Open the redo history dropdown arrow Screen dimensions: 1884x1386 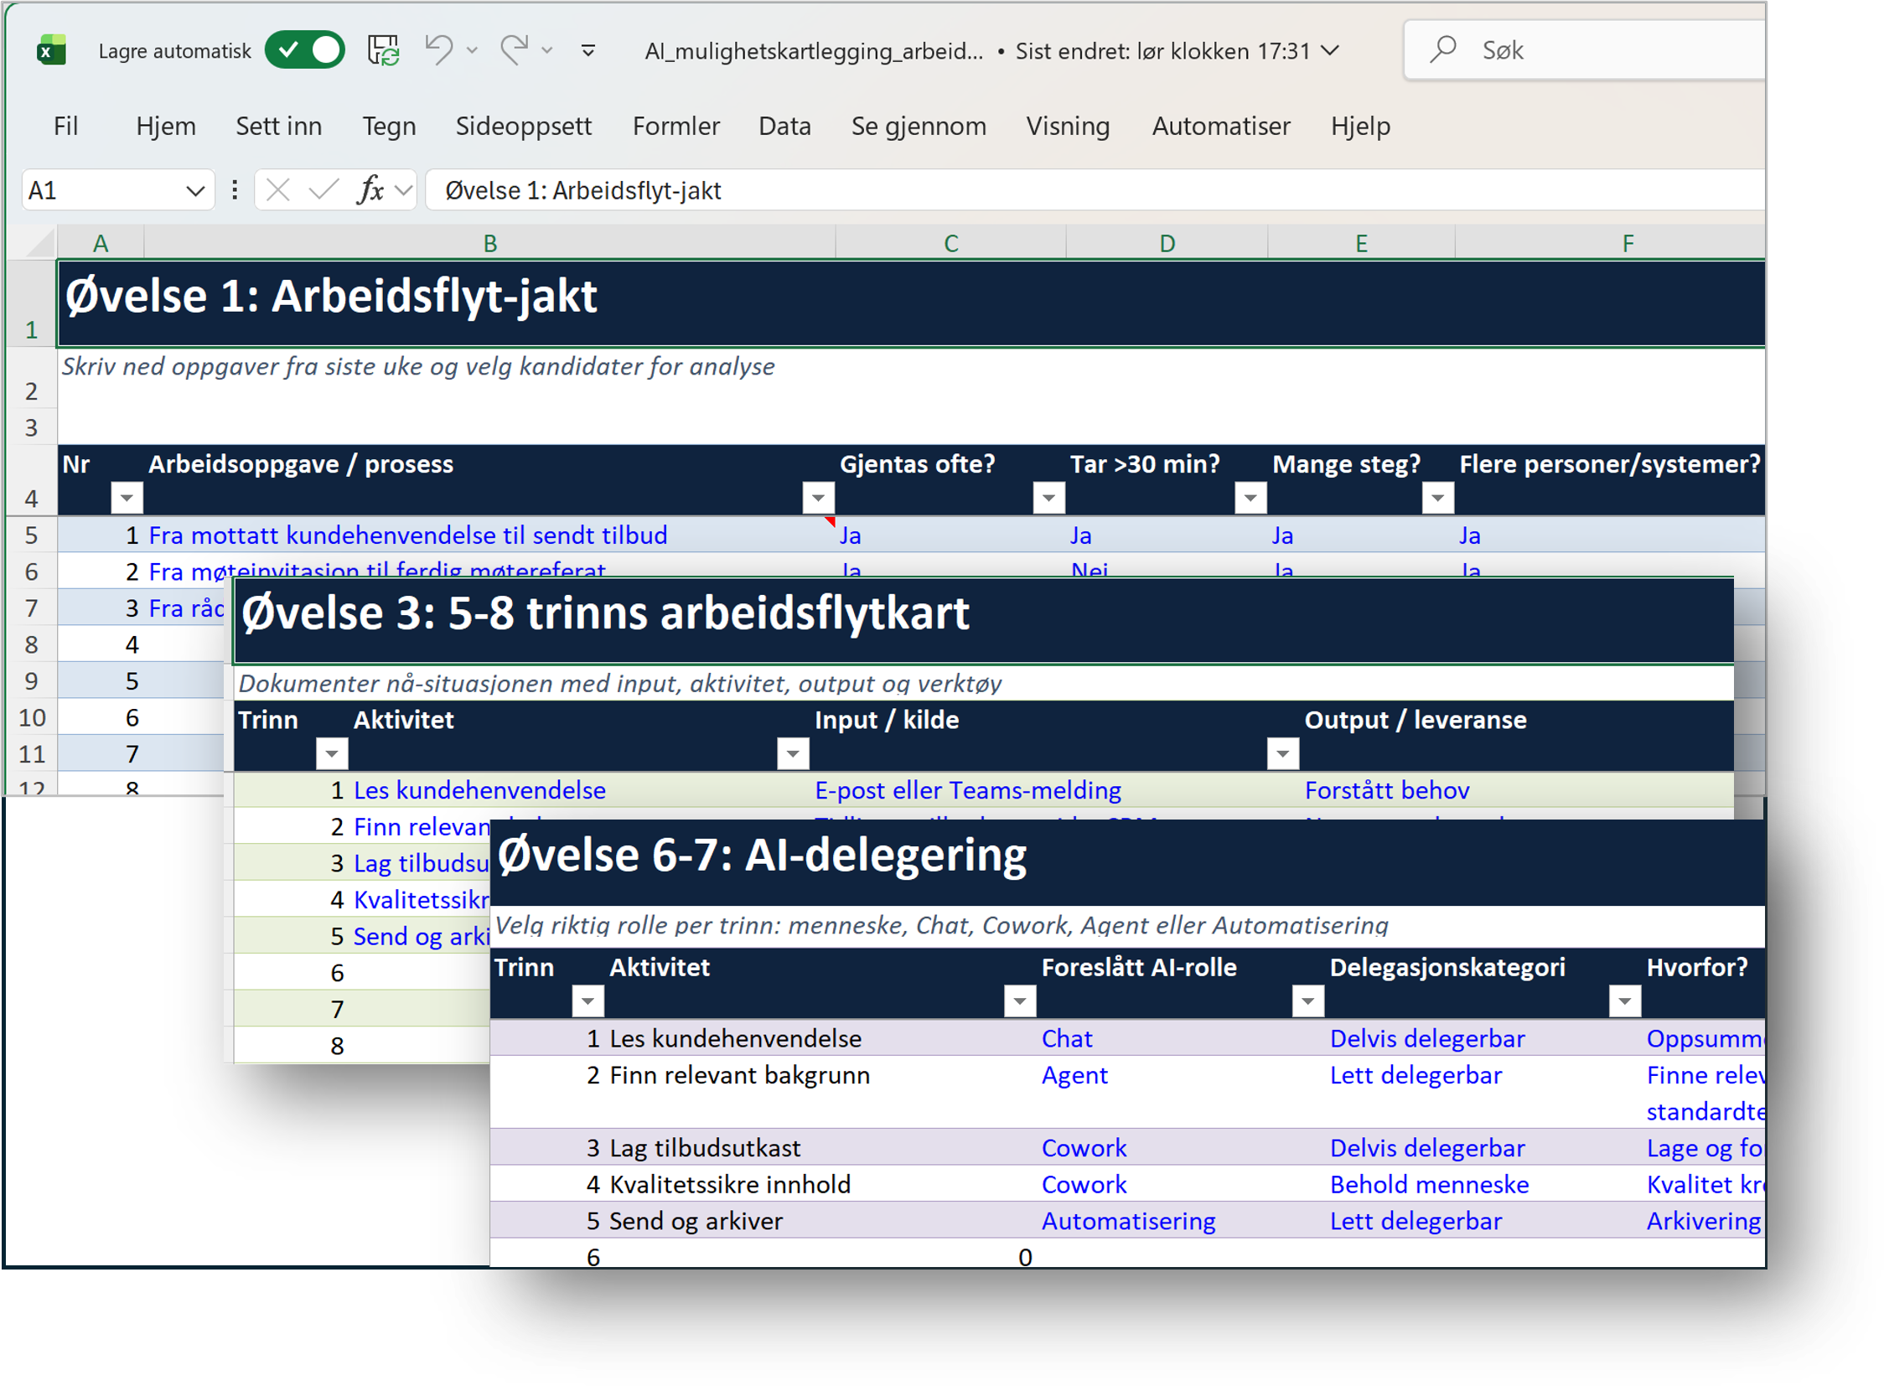[x=547, y=51]
